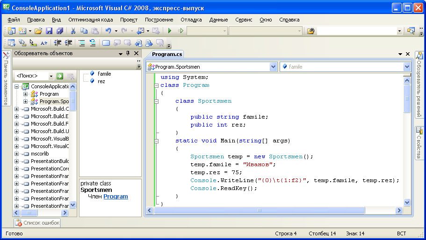Close the Object Browser panel
This screenshot has height=240, width=426.
(x=137, y=53)
